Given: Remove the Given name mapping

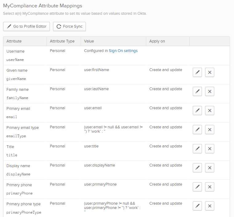Looking at the screenshot, I should 210,72.
